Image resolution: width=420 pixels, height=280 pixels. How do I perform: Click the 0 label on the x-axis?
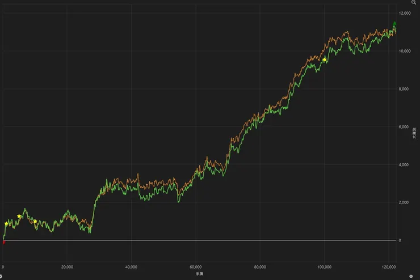(3, 267)
